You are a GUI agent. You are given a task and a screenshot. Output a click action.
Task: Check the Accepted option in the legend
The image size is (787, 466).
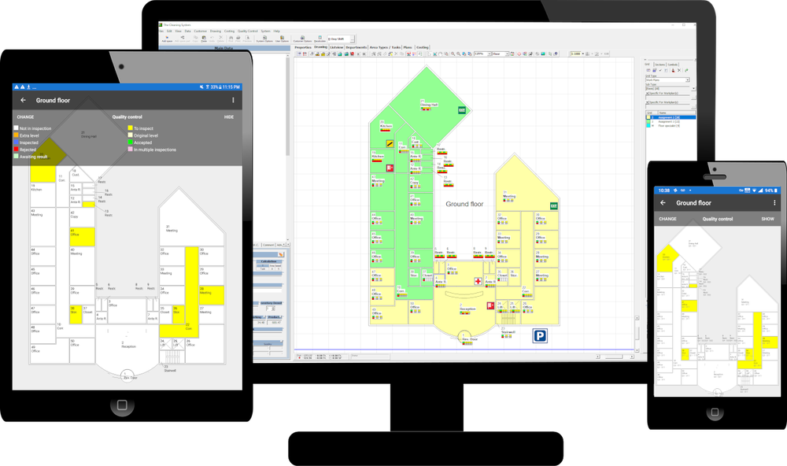click(131, 142)
